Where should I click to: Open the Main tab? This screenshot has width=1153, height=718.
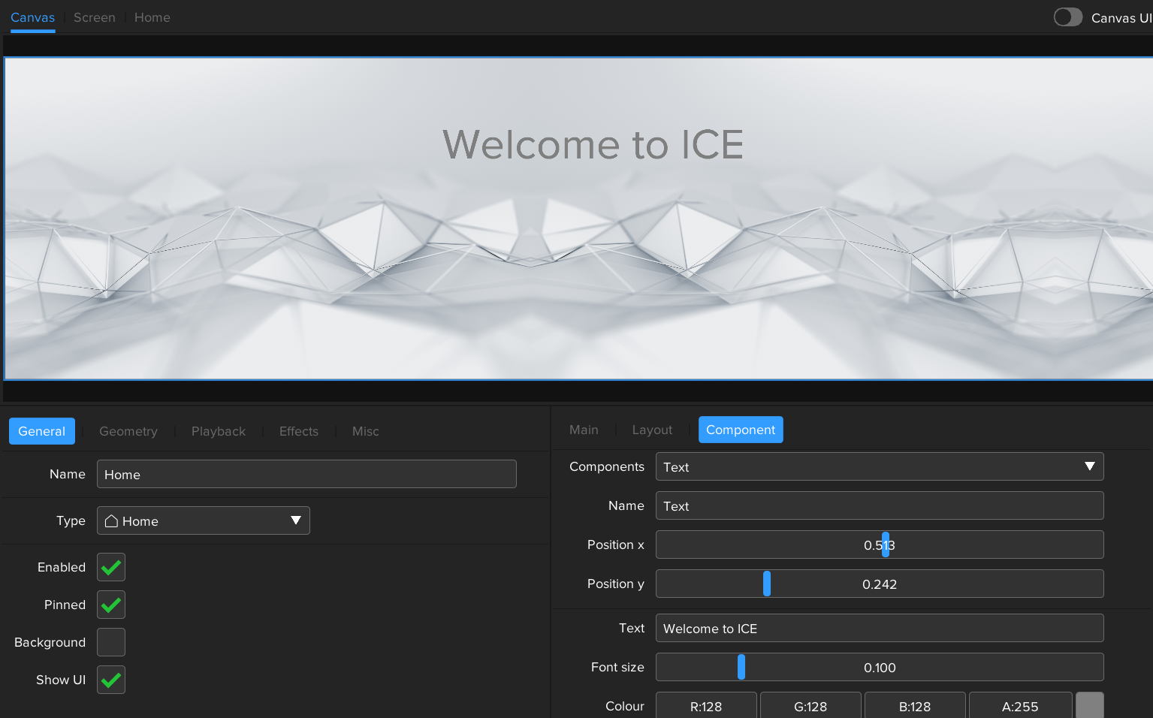(584, 430)
